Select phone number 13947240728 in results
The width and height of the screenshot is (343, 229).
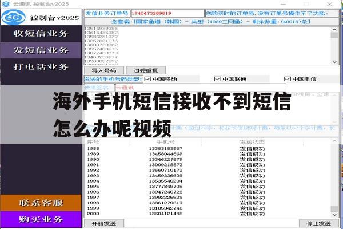pos(166,192)
